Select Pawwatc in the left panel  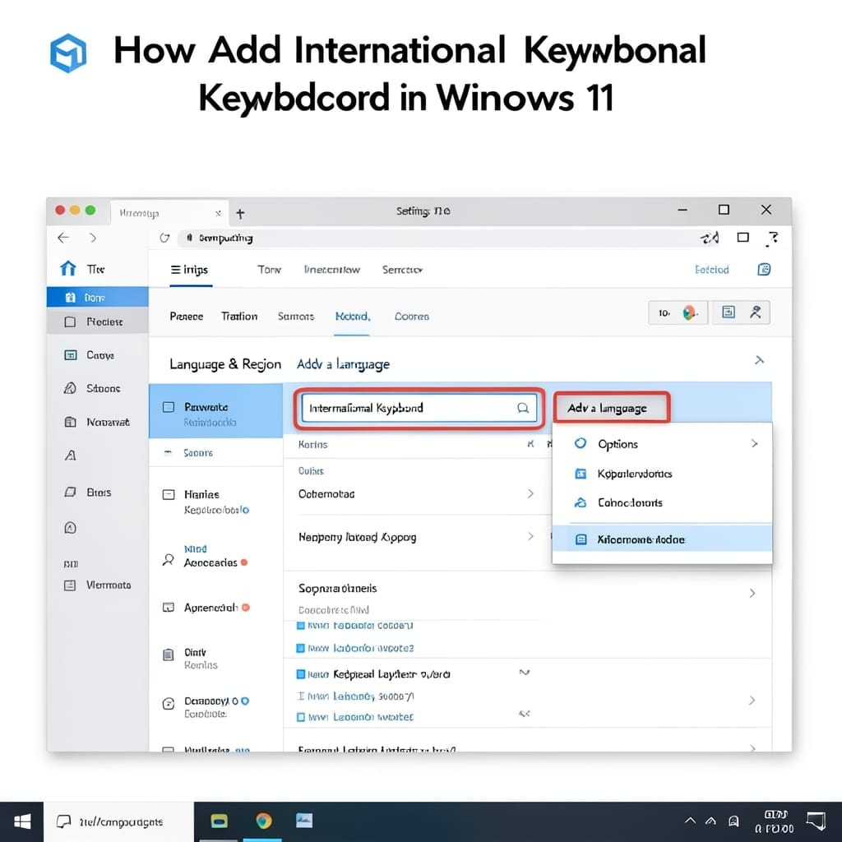(x=216, y=411)
